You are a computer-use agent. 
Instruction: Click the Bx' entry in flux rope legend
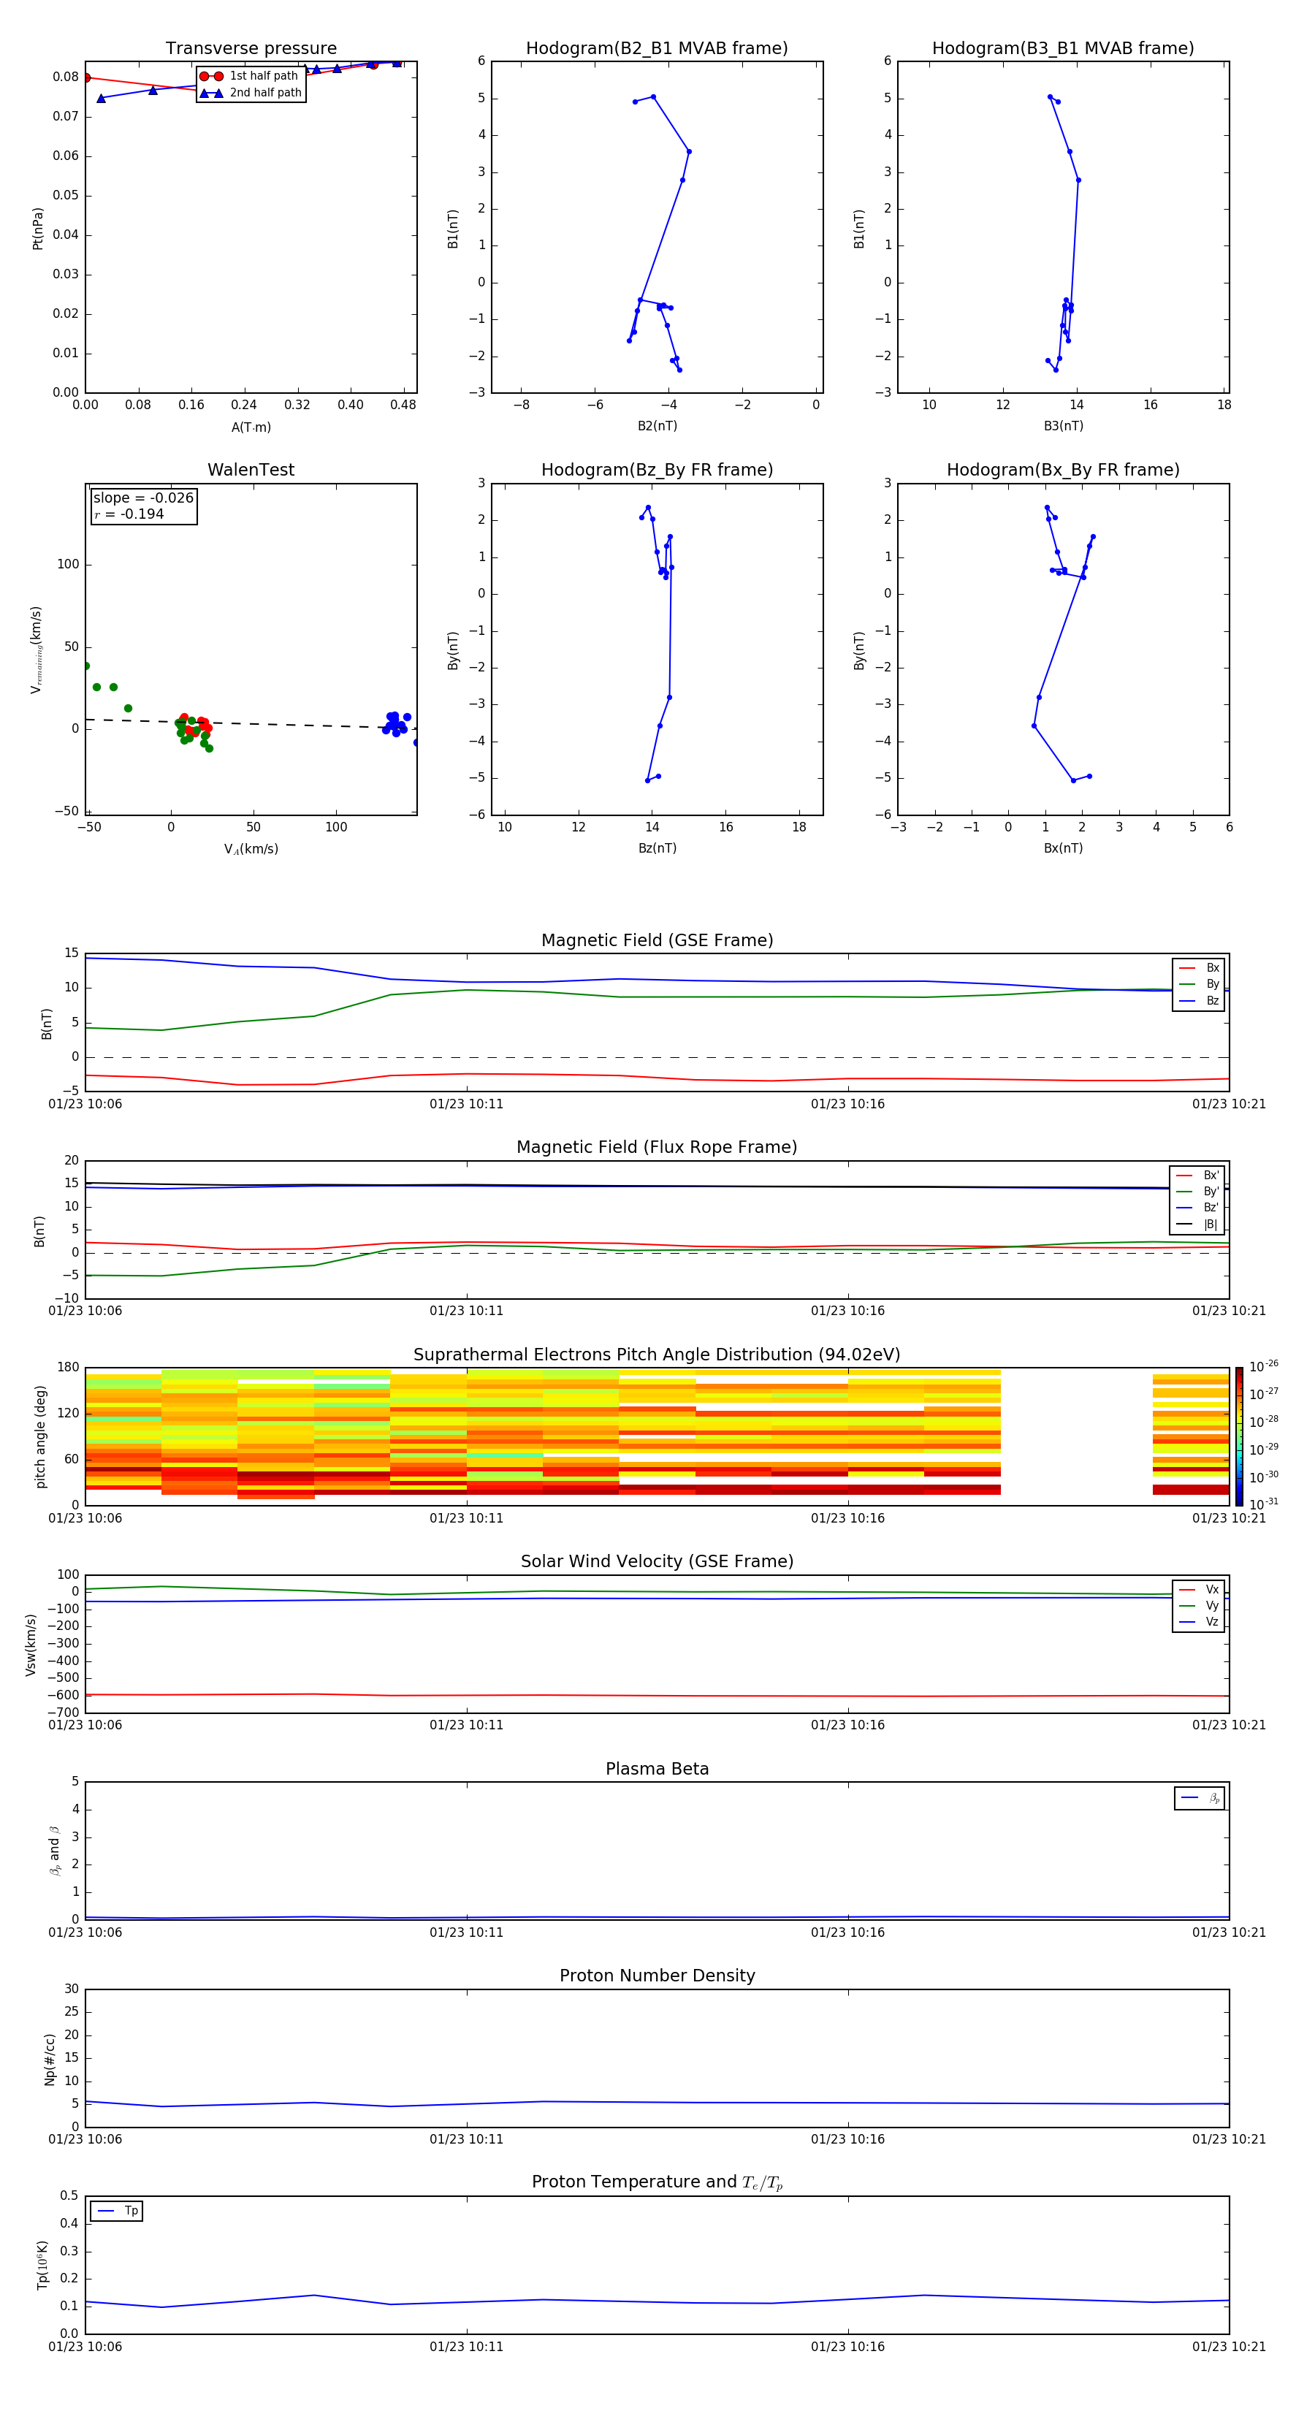click(1198, 1176)
